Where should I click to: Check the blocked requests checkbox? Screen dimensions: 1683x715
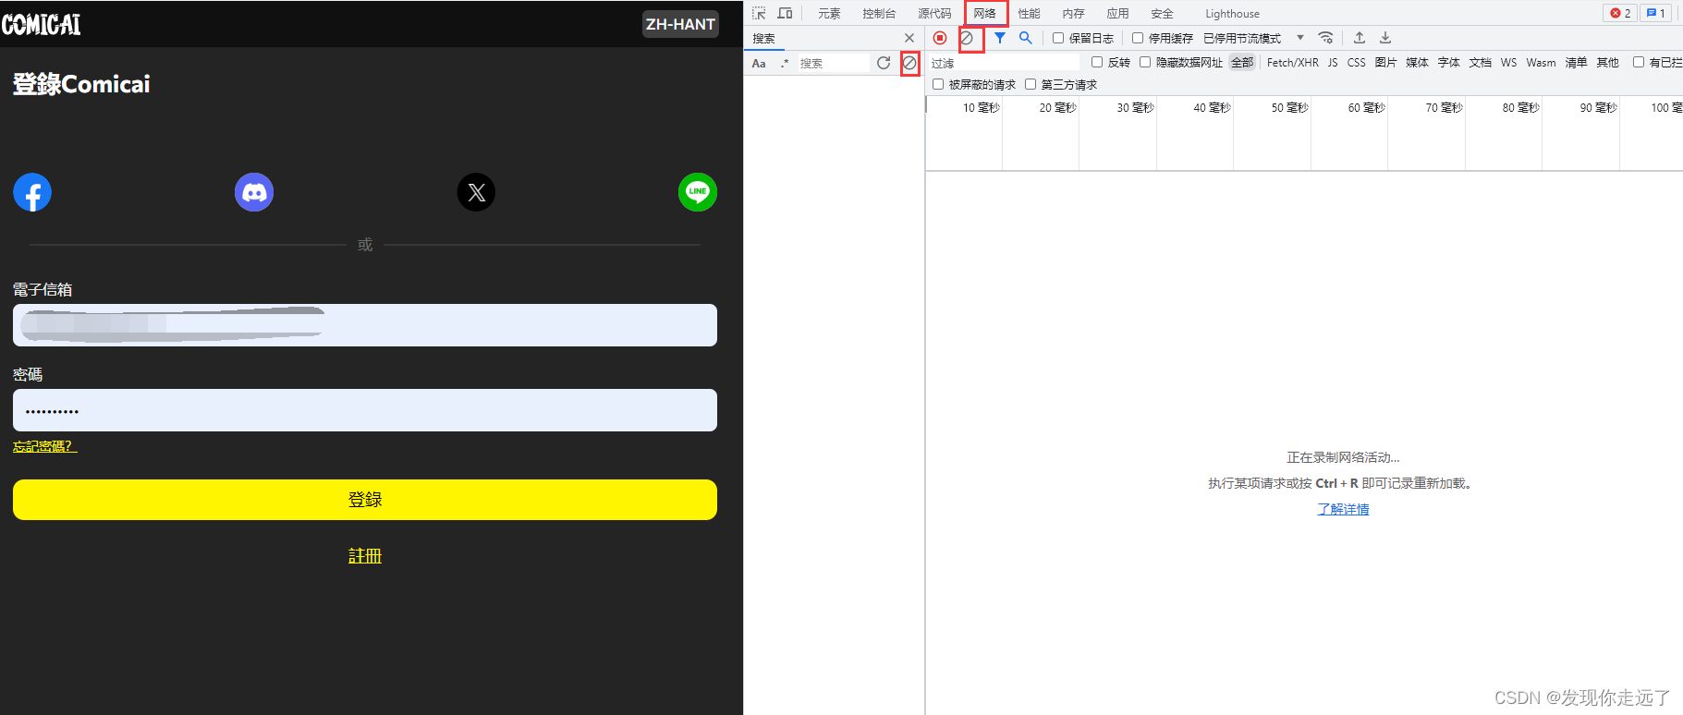pyautogui.click(x=938, y=84)
